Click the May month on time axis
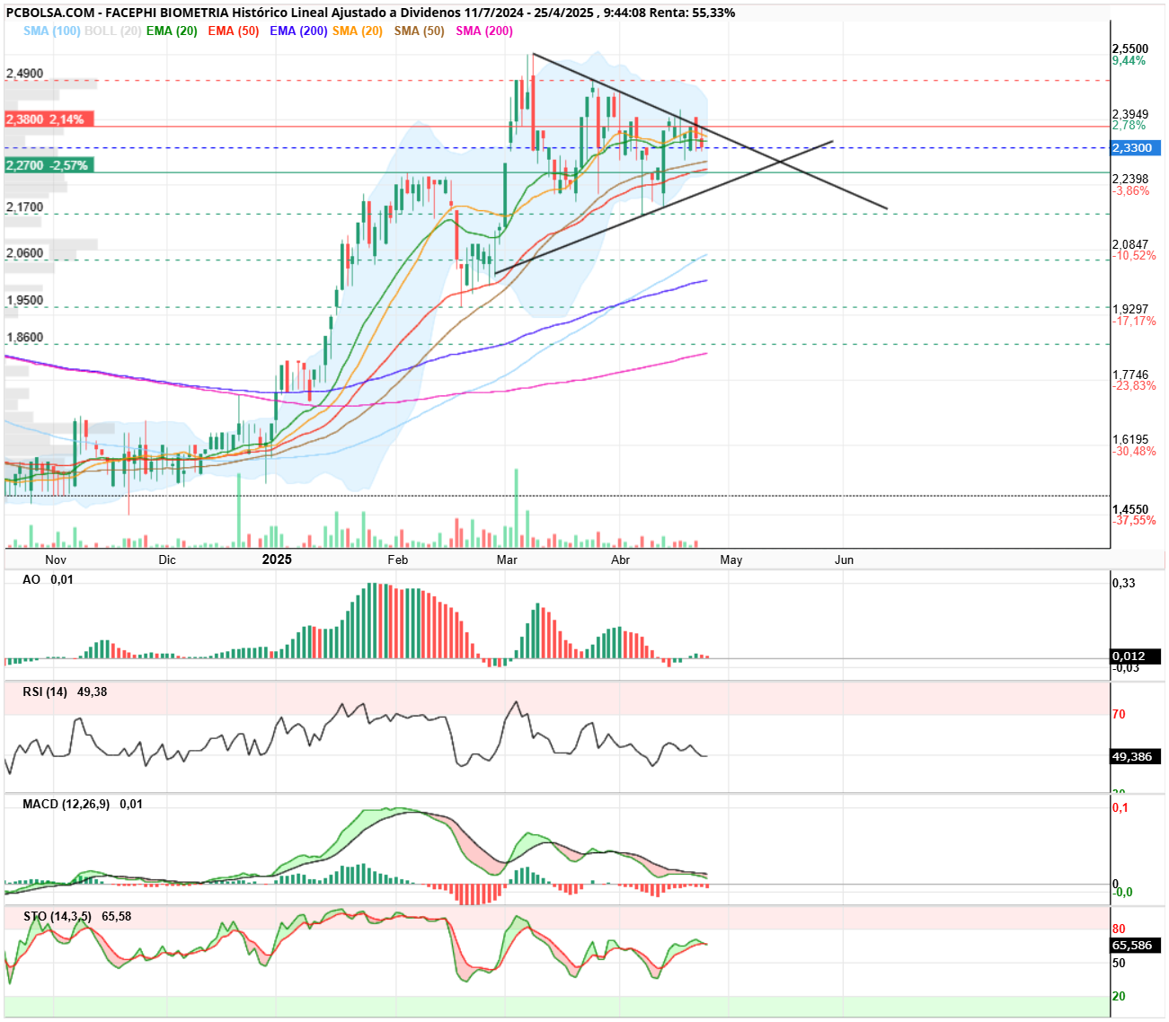The width and height of the screenshot is (1169, 1022). (731, 559)
